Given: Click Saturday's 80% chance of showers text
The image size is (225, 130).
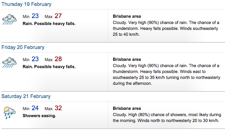Looking at the screenshot, I should pos(167,117).
